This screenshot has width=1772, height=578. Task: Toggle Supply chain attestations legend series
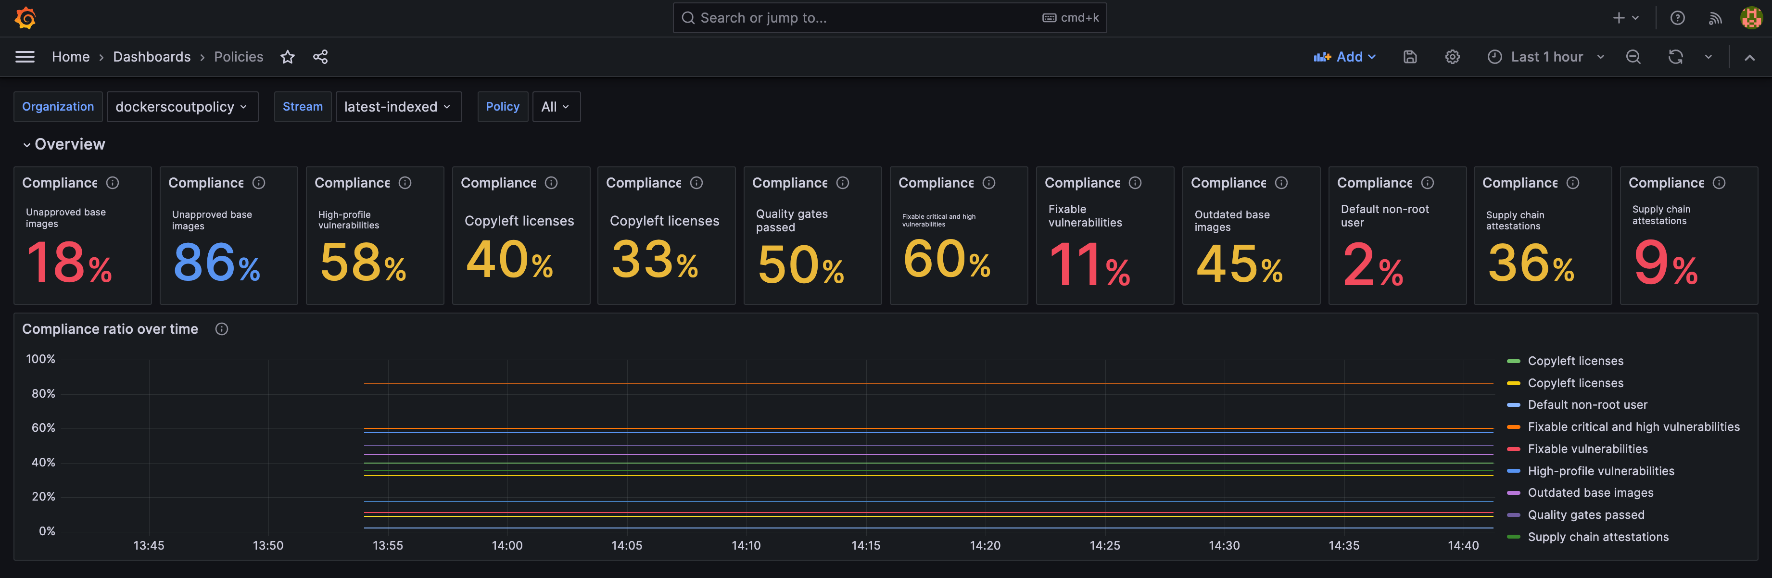[1597, 537]
